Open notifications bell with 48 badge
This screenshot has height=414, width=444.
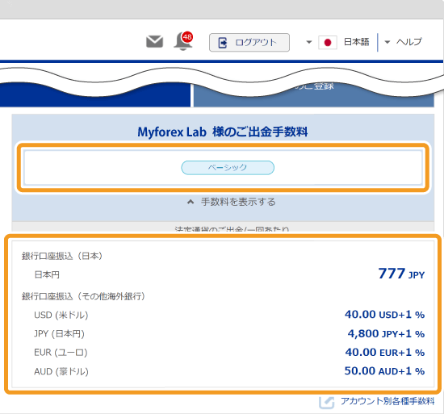pyautogui.click(x=183, y=41)
